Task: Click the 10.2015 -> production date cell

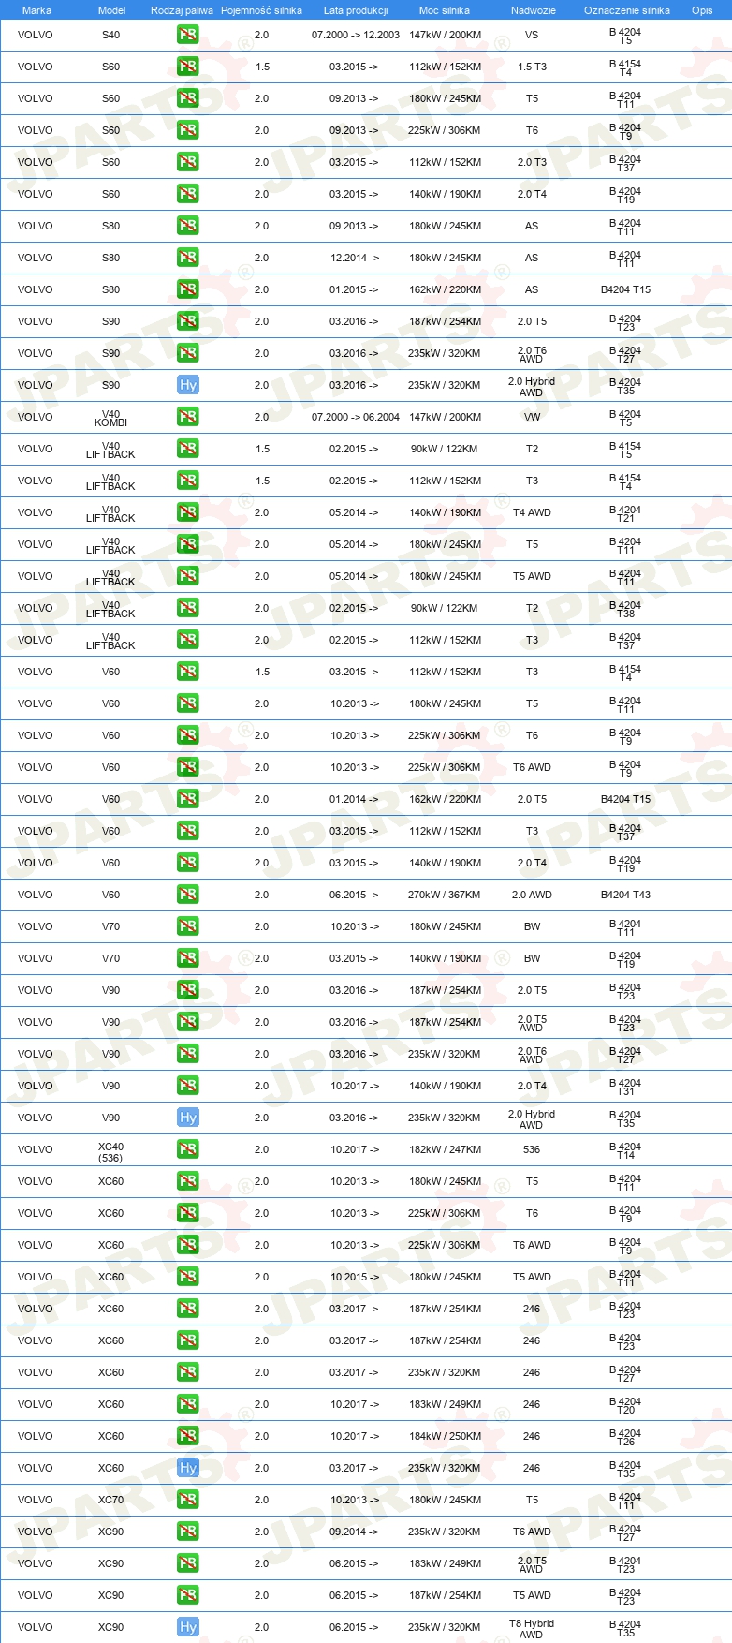Action: pyautogui.click(x=354, y=1277)
